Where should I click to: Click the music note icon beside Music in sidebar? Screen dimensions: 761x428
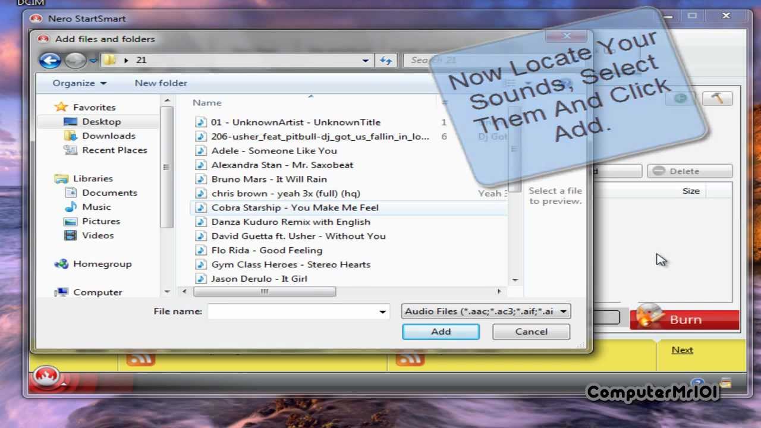coord(71,207)
